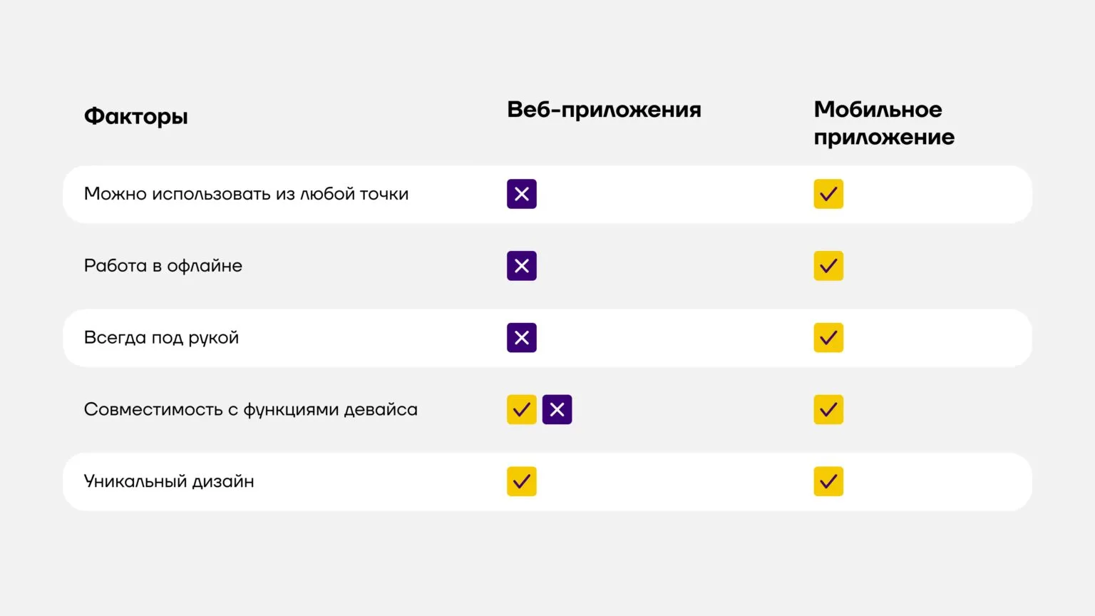The height and width of the screenshot is (616, 1095).
Task: Select 'Совместимость с функциями девайса' label
Action: coord(250,410)
